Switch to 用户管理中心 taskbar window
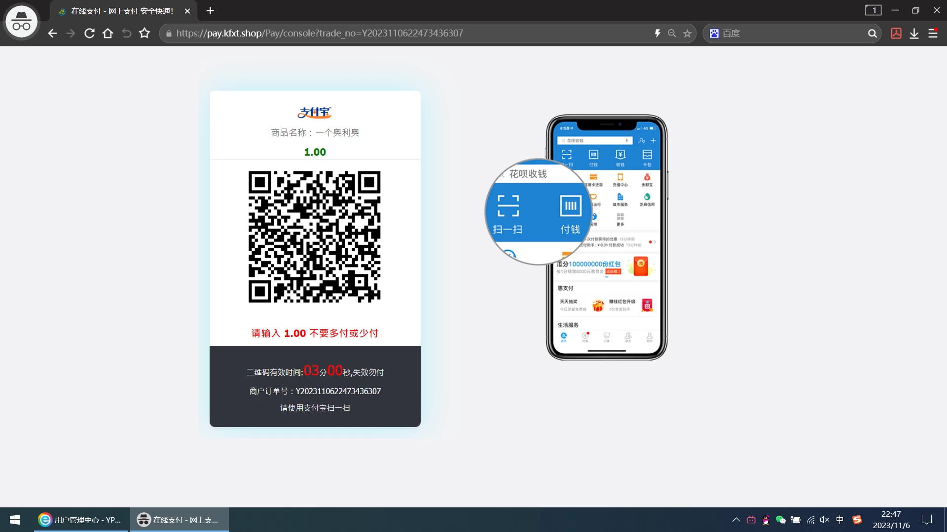This screenshot has width=947, height=532. pos(80,520)
